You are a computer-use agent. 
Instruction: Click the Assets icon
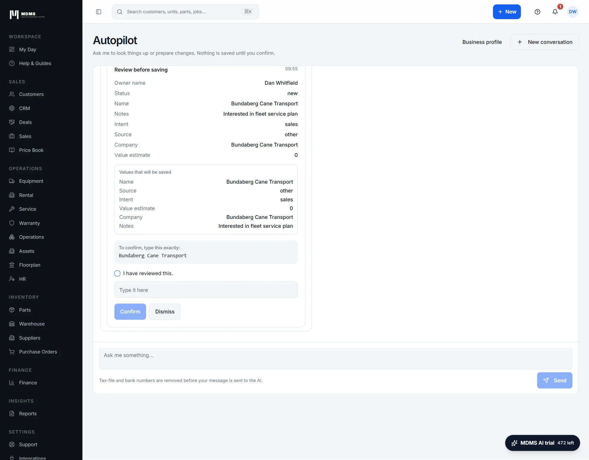click(12, 251)
